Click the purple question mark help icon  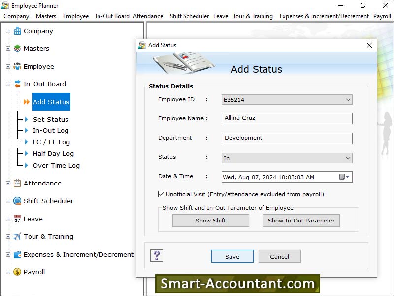(157, 256)
